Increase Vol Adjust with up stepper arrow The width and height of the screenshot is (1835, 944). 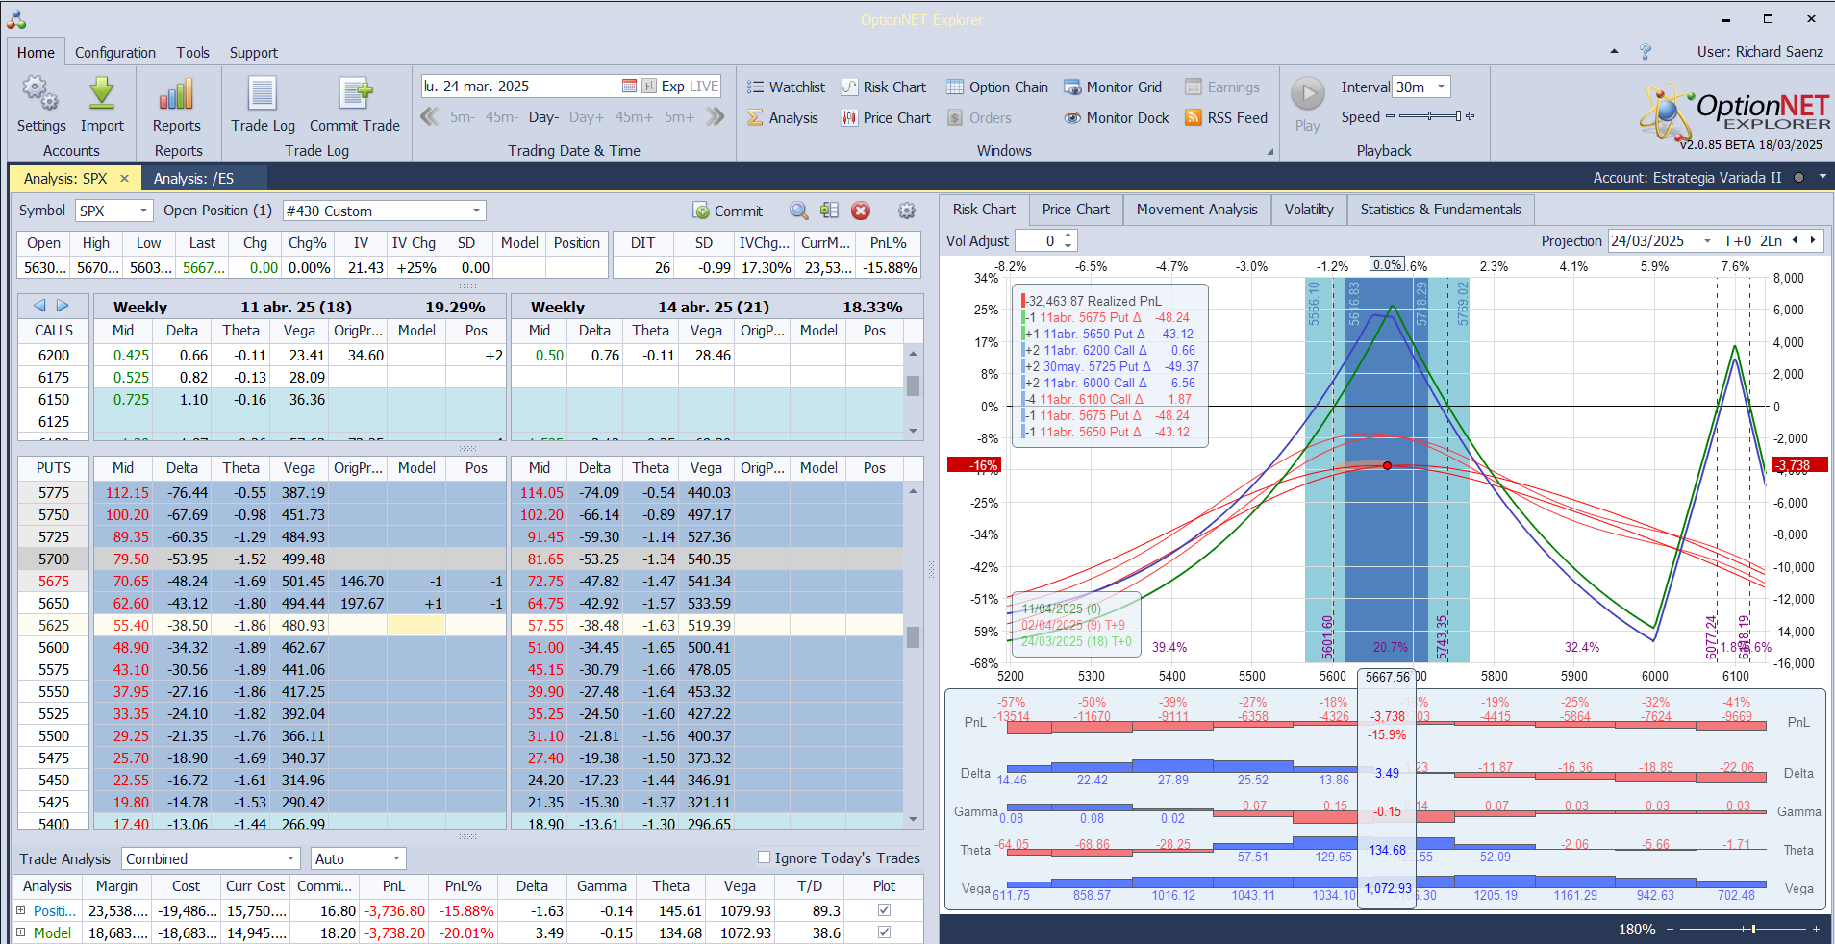click(x=1068, y=236)
